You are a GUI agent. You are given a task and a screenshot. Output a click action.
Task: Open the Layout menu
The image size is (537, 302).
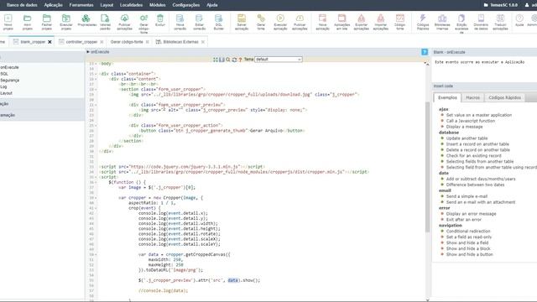(107, 5)
